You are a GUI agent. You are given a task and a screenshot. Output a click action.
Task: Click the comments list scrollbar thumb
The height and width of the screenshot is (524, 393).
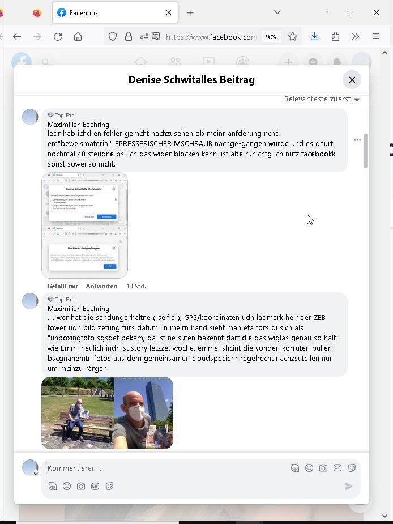coord(366,151)
